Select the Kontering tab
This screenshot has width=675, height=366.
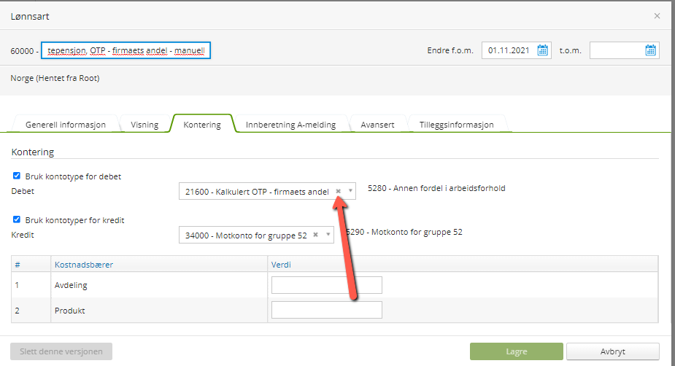pyautogui.click(x=202, y=124)
